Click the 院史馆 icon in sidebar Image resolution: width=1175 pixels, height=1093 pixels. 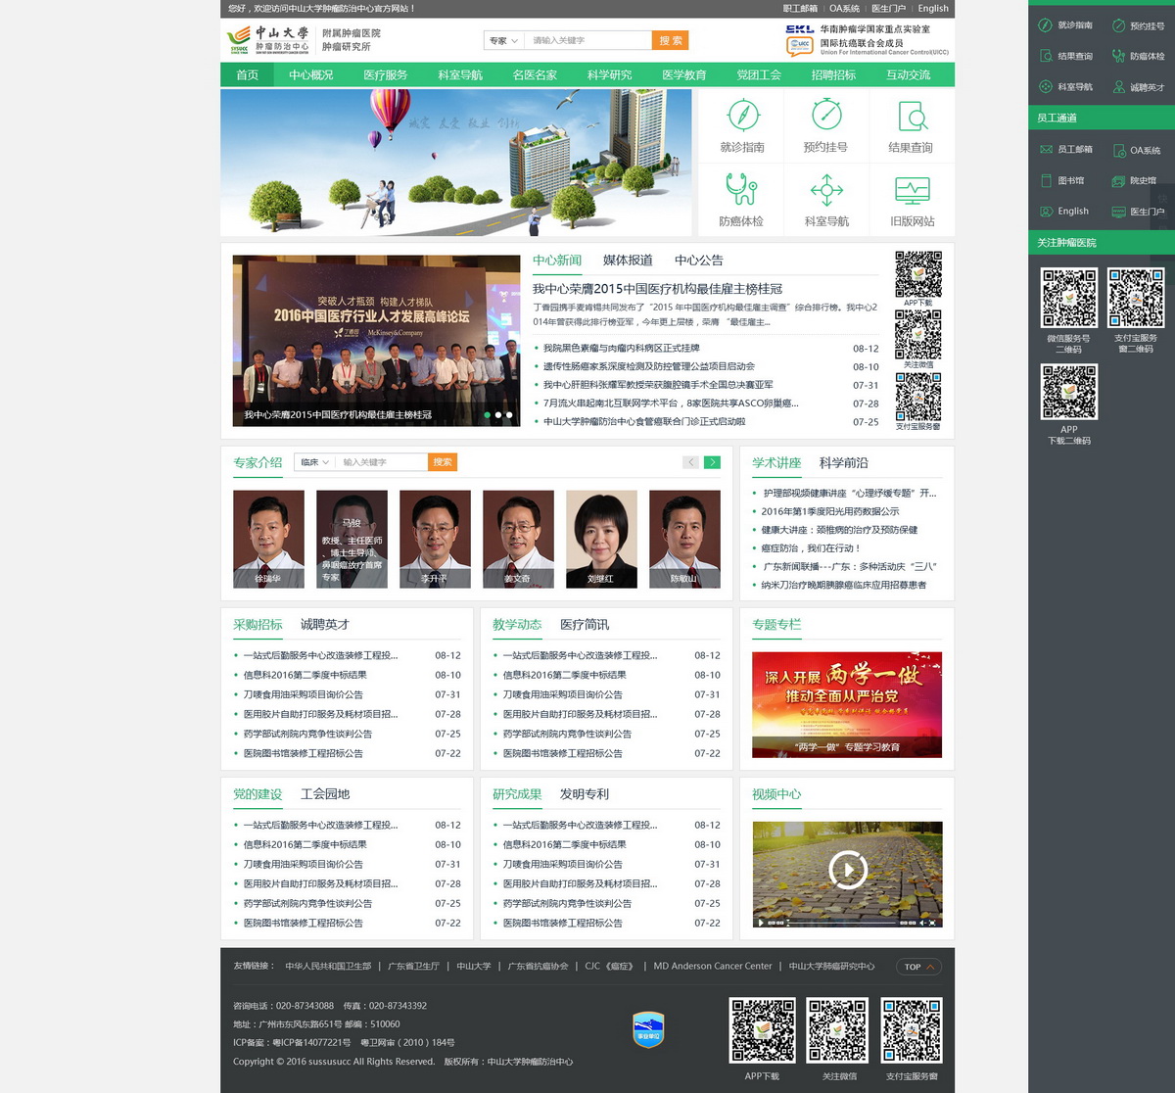coord(1118,180)
